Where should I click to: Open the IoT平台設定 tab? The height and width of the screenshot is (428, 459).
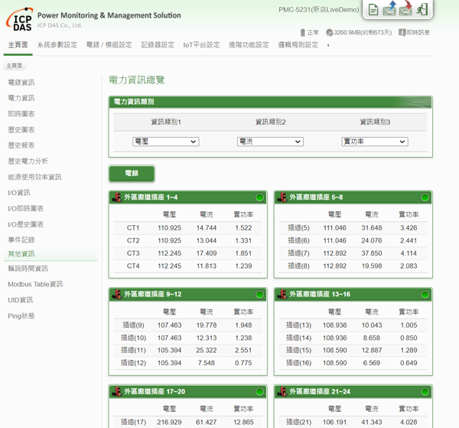(x=201, y=45)
